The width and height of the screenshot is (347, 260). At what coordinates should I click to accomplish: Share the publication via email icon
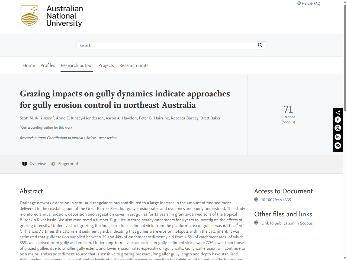[338, 146]
